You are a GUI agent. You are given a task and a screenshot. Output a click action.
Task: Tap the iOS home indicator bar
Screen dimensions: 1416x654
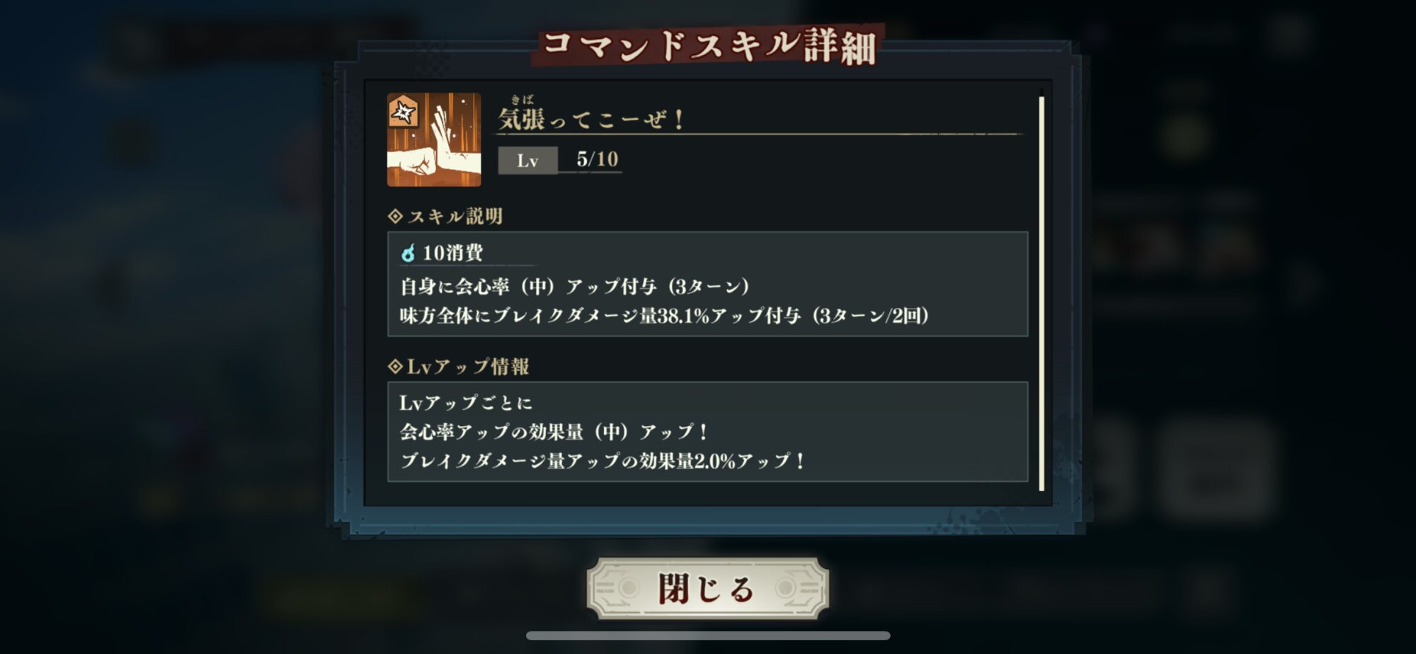pos(708,636)
